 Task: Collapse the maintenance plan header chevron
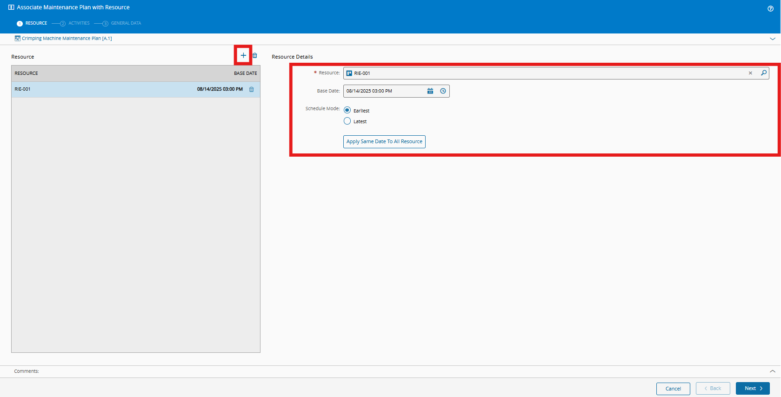pyautogui.click(x=773, y=39)
